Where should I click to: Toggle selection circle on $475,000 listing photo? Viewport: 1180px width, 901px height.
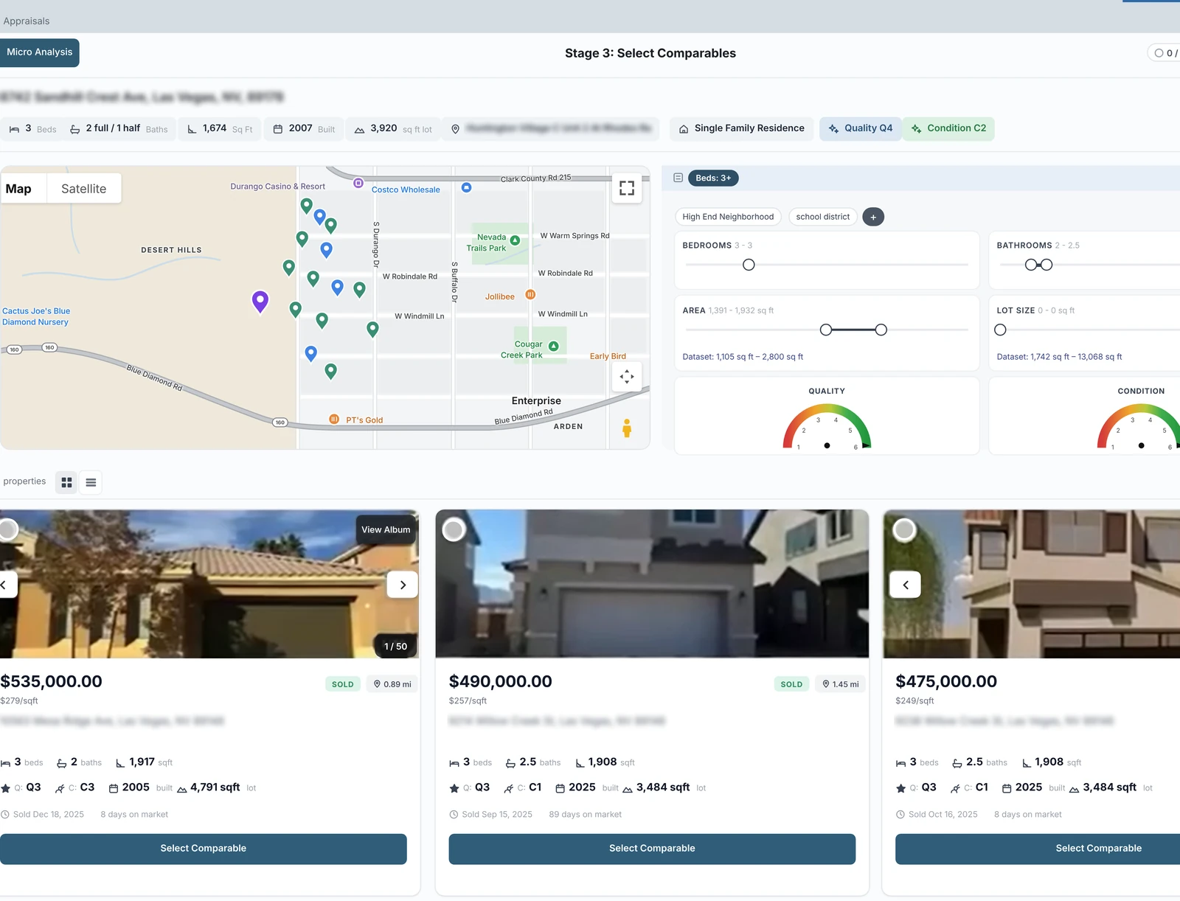904,529
